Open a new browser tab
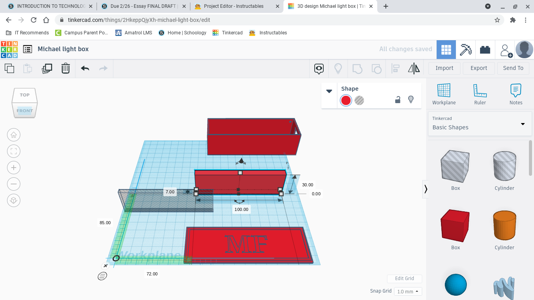 click(386, 6)
